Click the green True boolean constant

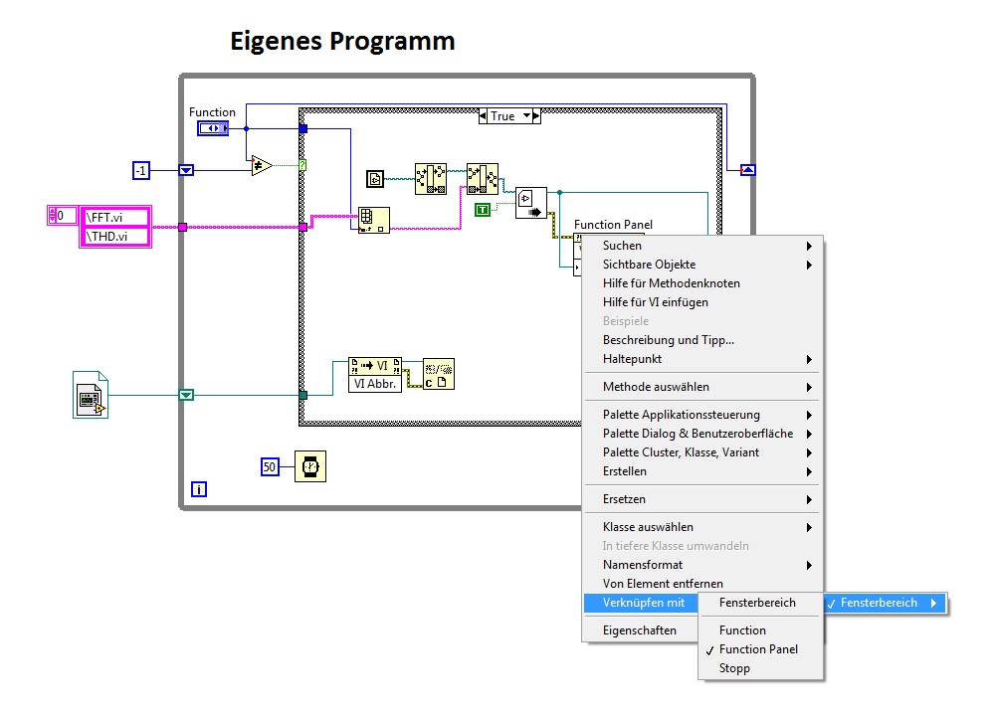(x=483, y=209)
